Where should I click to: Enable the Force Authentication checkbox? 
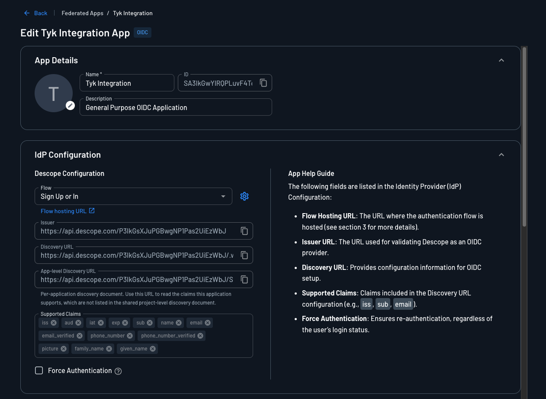click(x=39, y=370)
